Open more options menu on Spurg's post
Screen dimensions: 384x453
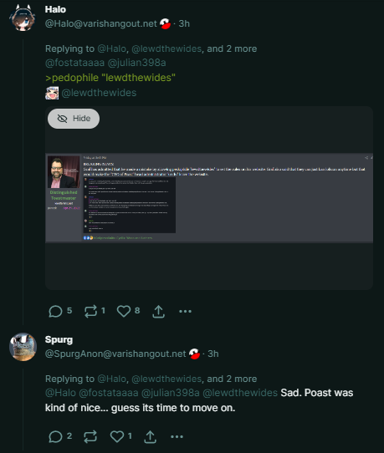click(x=177, y=436)
